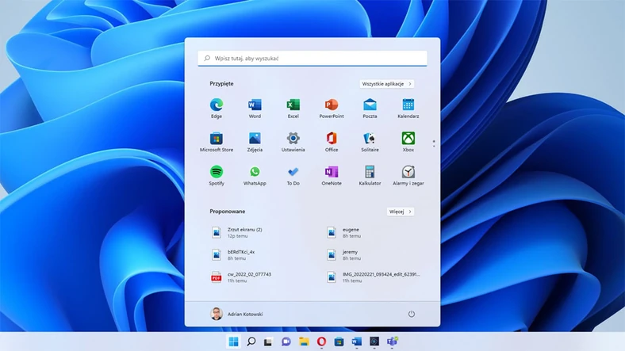Start the Solitaire game
Screen dimensions: 625x351
tap(370, 142)
